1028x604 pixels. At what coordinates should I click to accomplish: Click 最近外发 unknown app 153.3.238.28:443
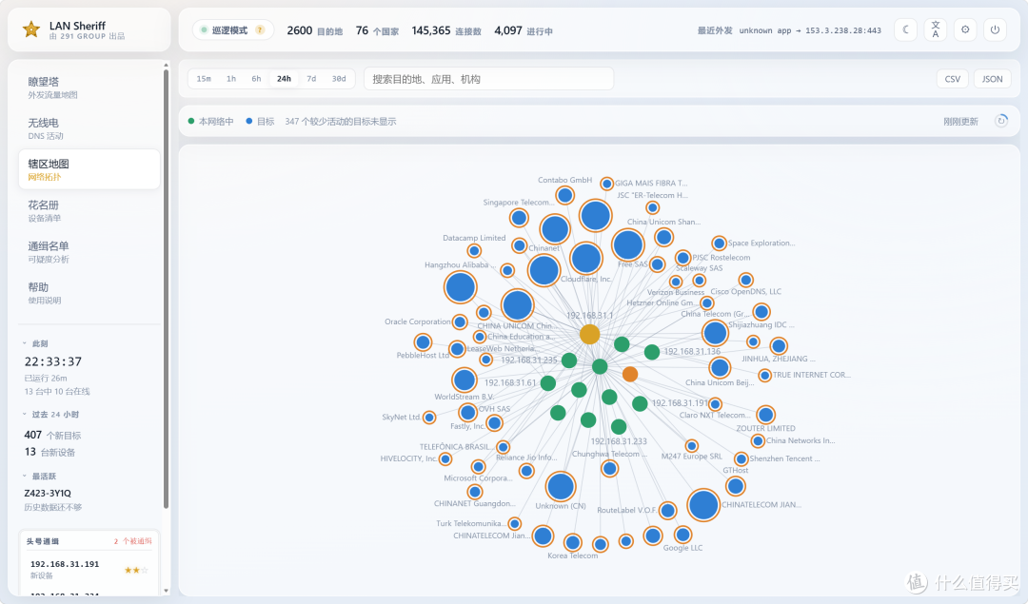click(x=789, y=30)
